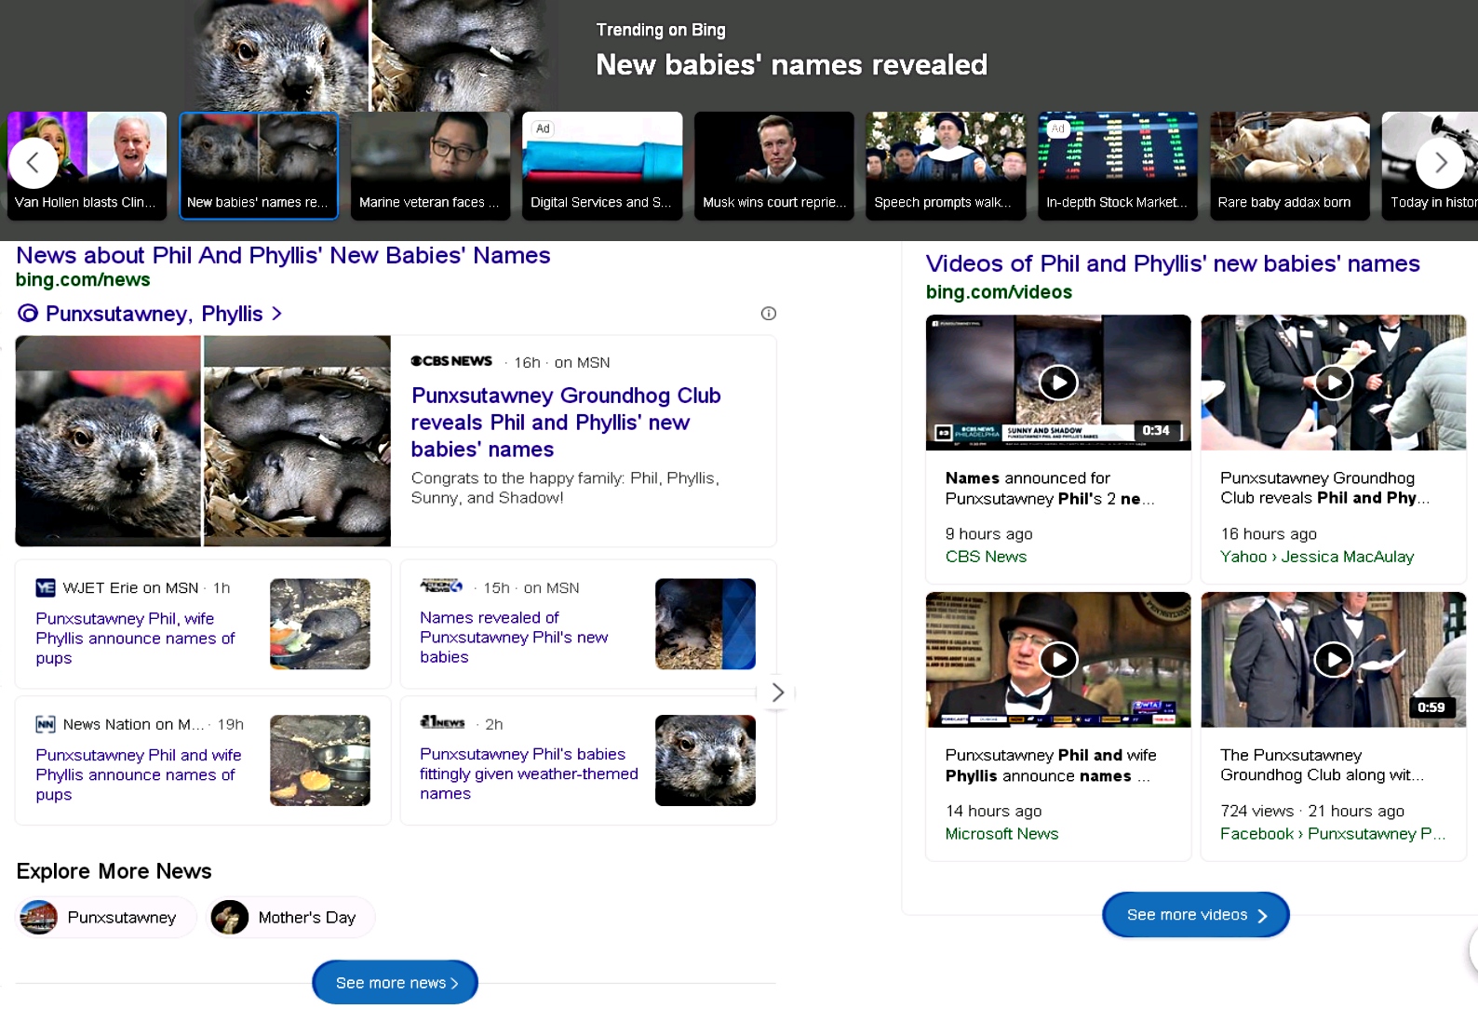This screenshot has width=1478, height=1009.
Task: Open the Today in history card
Action: (x=1430, y=166)
